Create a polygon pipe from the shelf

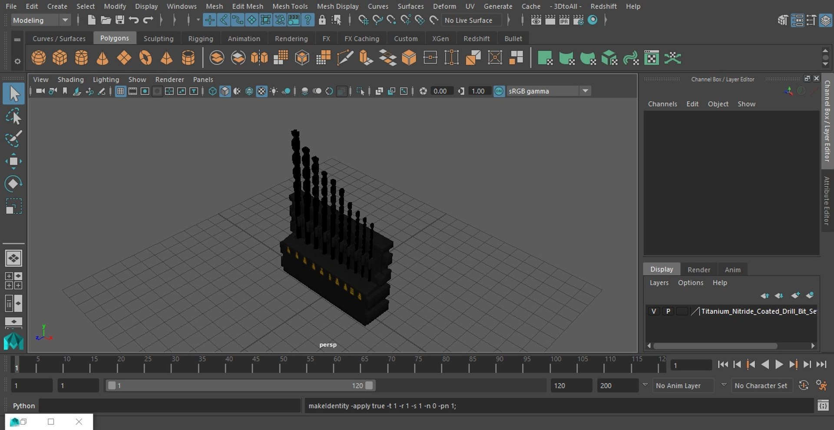[188, 58]
